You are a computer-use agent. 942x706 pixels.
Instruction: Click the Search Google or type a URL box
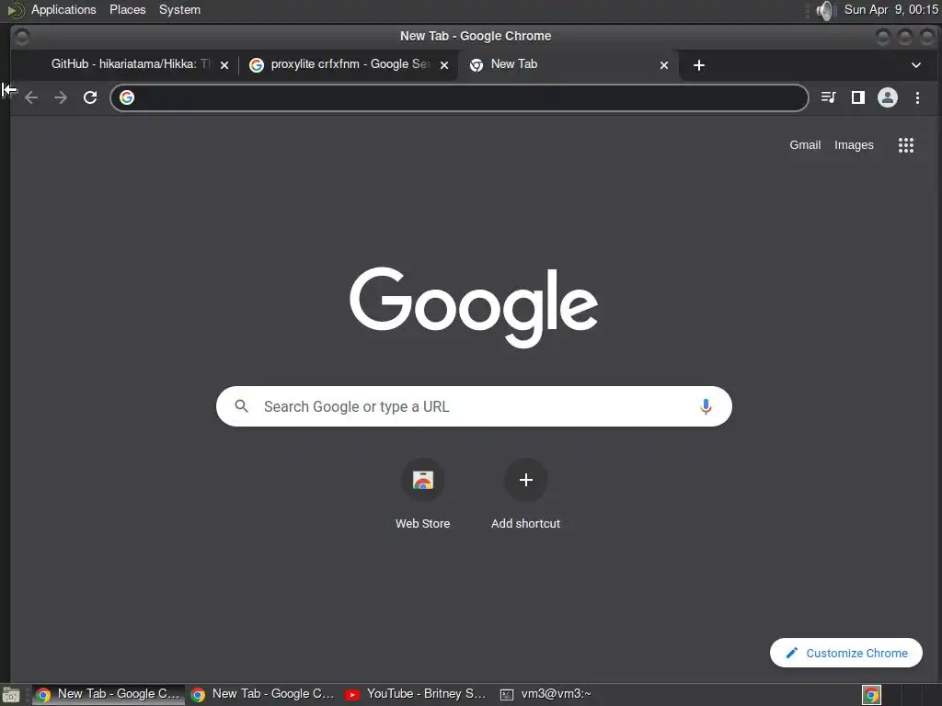474,406
